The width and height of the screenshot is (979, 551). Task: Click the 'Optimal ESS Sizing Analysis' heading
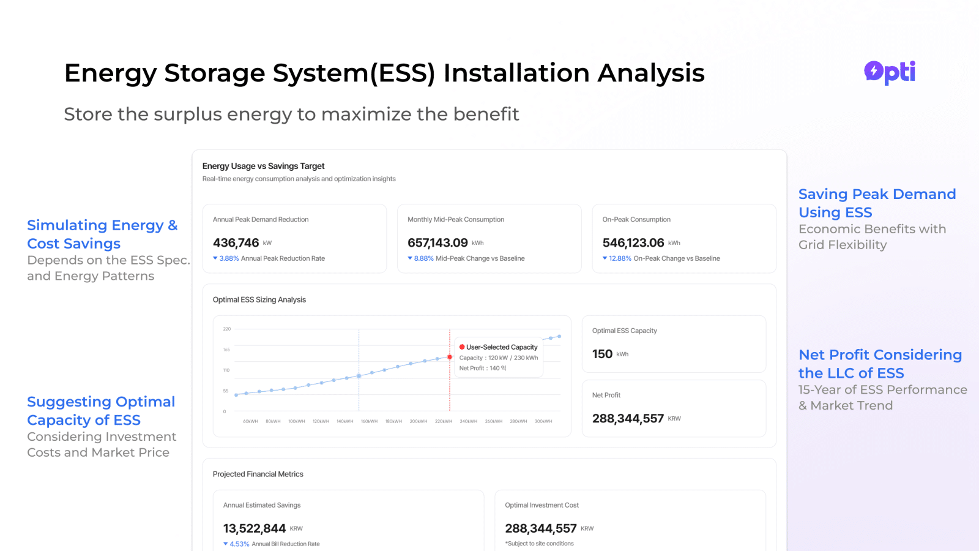(259, 299)
